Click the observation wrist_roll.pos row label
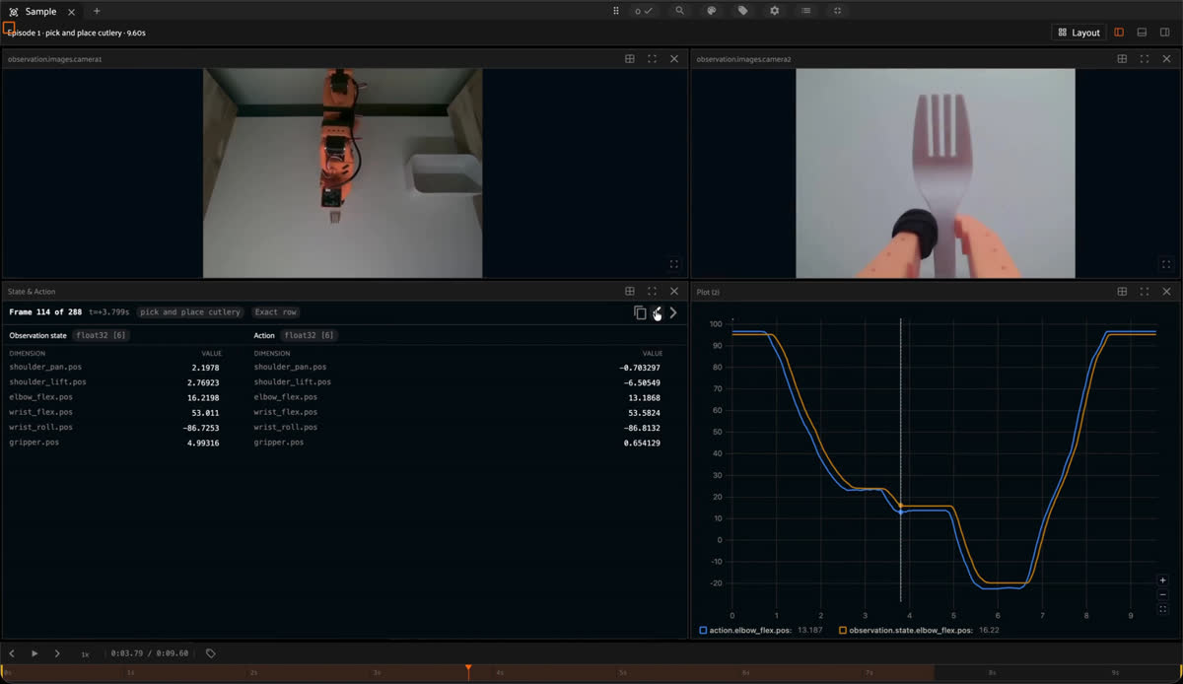 tap(40, 428)
